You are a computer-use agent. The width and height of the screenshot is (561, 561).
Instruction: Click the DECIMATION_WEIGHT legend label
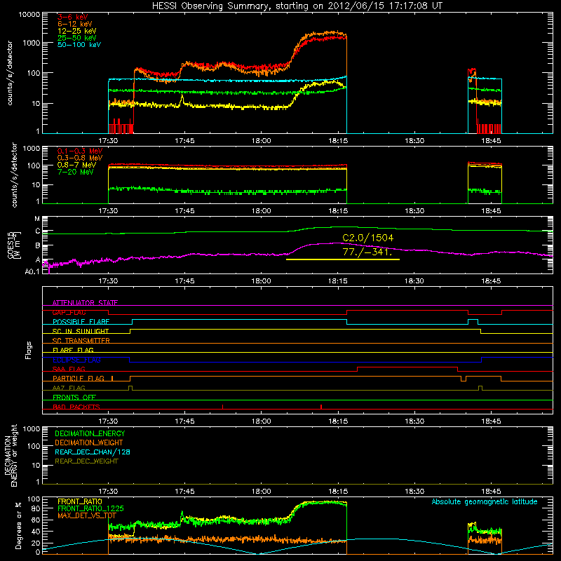pos(89,442)
